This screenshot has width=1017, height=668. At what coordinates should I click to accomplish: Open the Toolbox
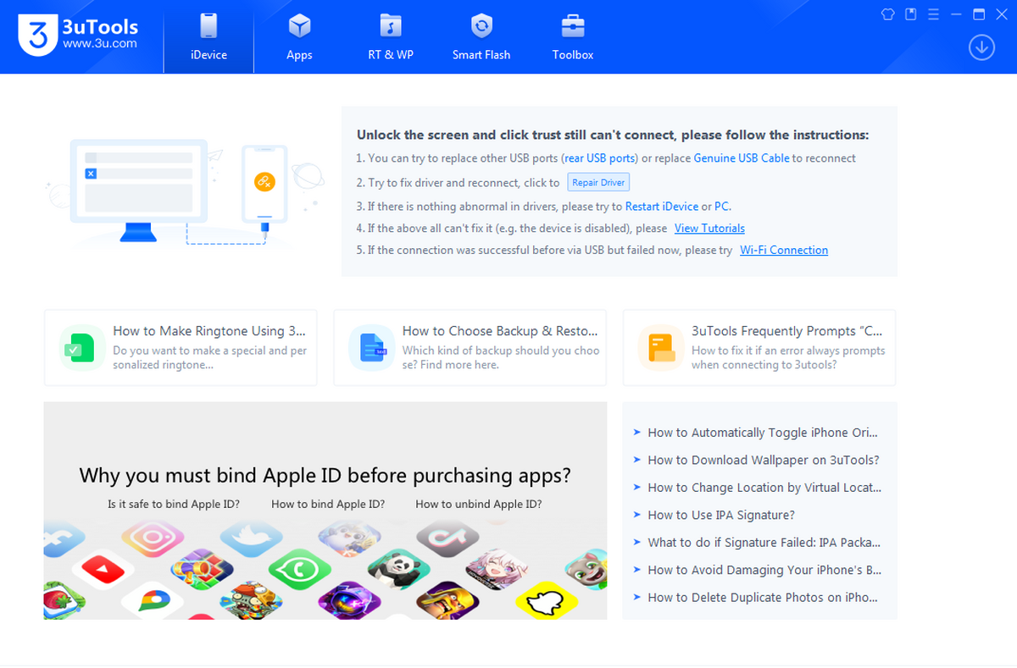tap(573, 38)
